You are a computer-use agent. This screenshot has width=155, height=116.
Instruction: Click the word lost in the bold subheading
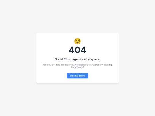click(x=84, y=59)
